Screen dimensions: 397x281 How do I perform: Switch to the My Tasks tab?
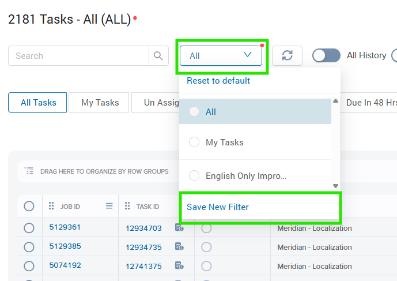99,103
